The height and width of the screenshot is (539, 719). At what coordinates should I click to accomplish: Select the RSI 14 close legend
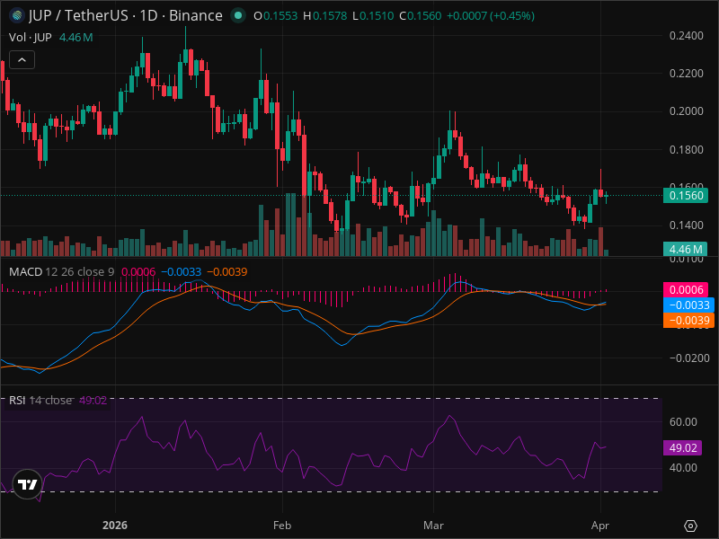click(x=40, y=400)
